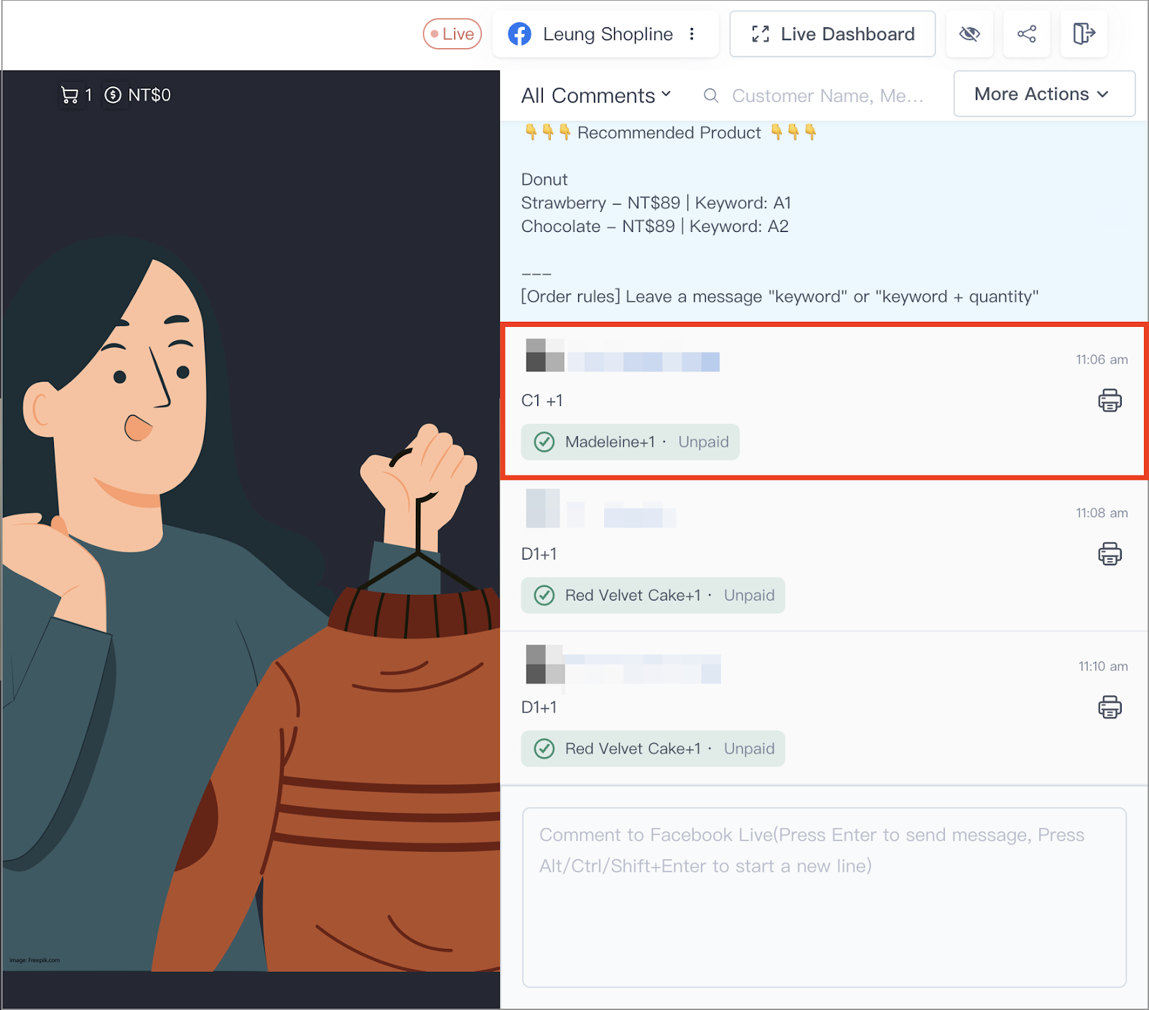The height and width of the screenshot is (1010, 1149).
Task: Click the search magnifier icon
Action: tap(710, 96)
